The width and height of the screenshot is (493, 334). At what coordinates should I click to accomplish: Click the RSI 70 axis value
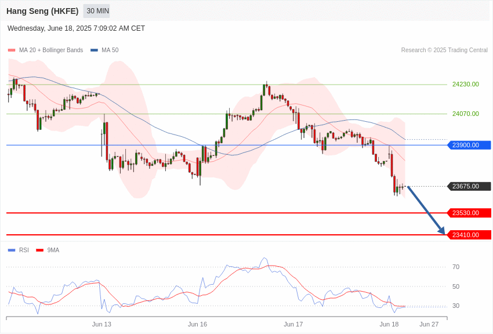pos(456,267)
